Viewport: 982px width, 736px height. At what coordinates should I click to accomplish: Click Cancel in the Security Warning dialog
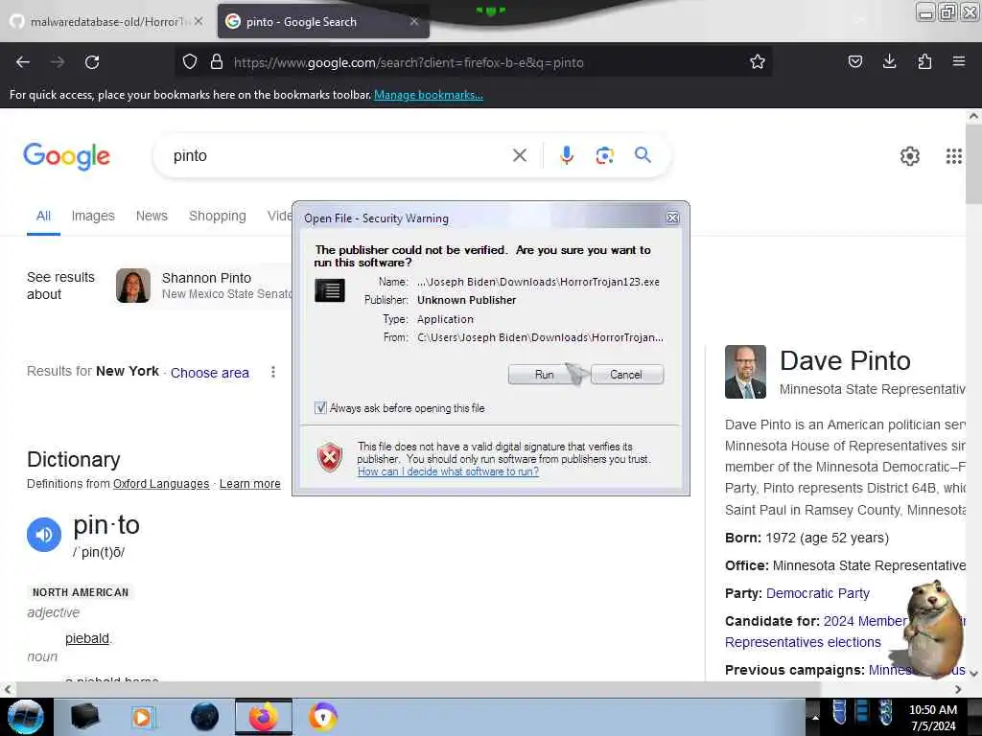626,375
